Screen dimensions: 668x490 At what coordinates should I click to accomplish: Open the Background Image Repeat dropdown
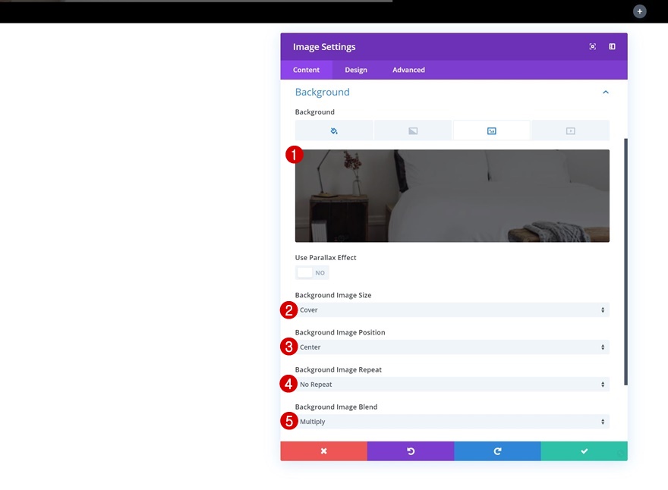click(x=452, y=385)
